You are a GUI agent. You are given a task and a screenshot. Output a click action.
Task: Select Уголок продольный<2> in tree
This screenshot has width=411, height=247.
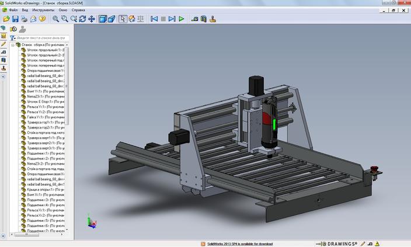[44, 55]
